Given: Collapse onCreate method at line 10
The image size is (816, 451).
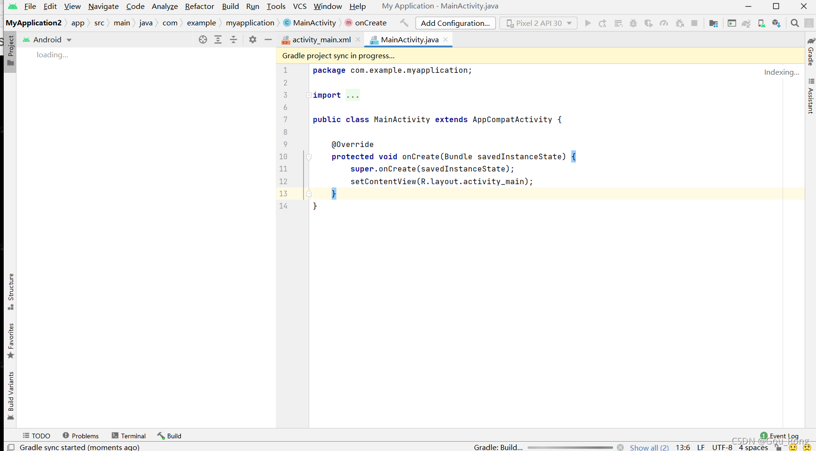Looking at the screenshot, I should [x=309, y=157].
